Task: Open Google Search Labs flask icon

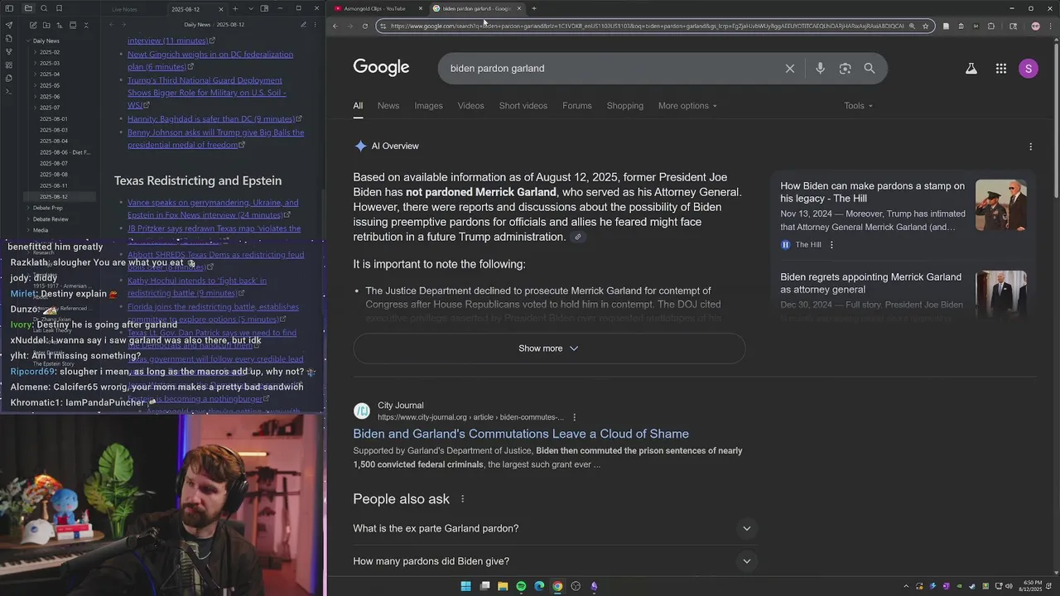Action: tap(971, 69)
